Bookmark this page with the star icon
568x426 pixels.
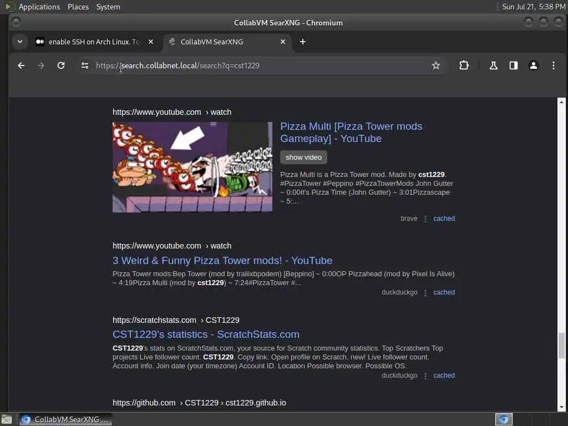pos(436,65)
